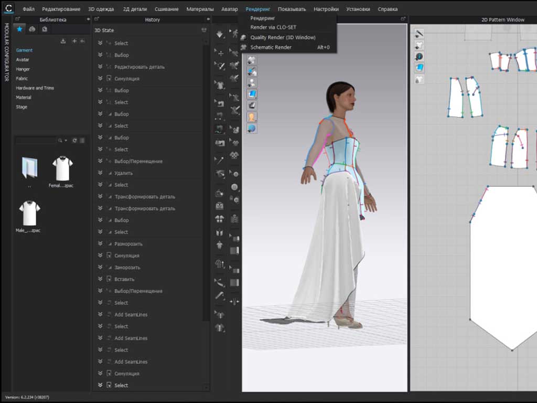Open the 'Материалы' menu
The width and height of the screenshot is (537, 403).
pos(200,9)
